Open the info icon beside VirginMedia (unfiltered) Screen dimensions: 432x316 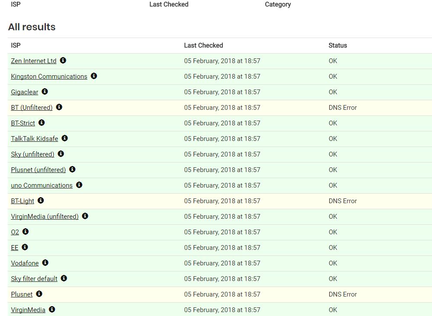[85, 216]
